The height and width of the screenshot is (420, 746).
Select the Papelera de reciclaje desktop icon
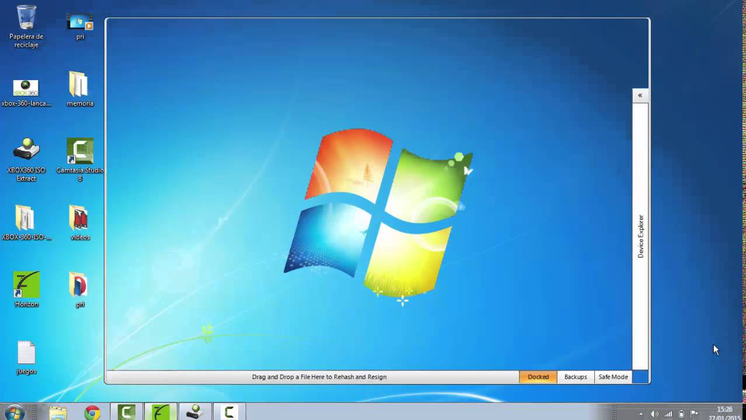(x=26, y=27)
